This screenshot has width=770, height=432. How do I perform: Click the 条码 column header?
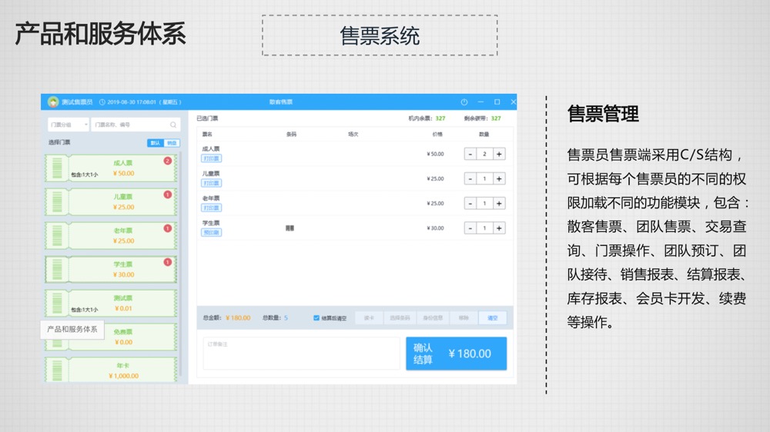pos(291,134)
